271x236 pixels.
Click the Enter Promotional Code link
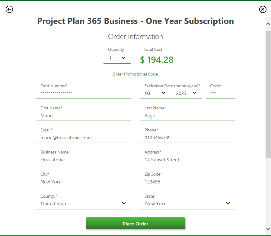point(135,74)
